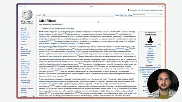Screen dimensions: 182x102
Task: Open Satipatthana in series box
Action: tap(150, 54)
